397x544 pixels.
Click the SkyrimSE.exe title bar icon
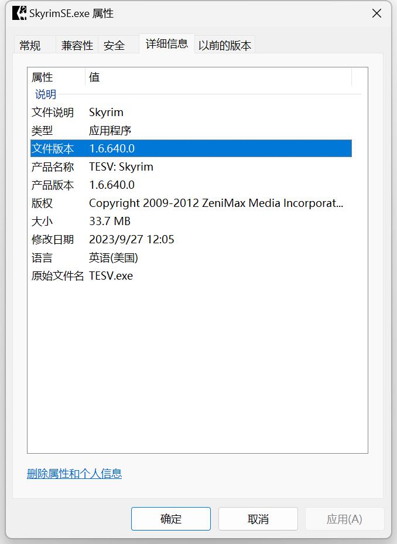click(x=19, y=13)
